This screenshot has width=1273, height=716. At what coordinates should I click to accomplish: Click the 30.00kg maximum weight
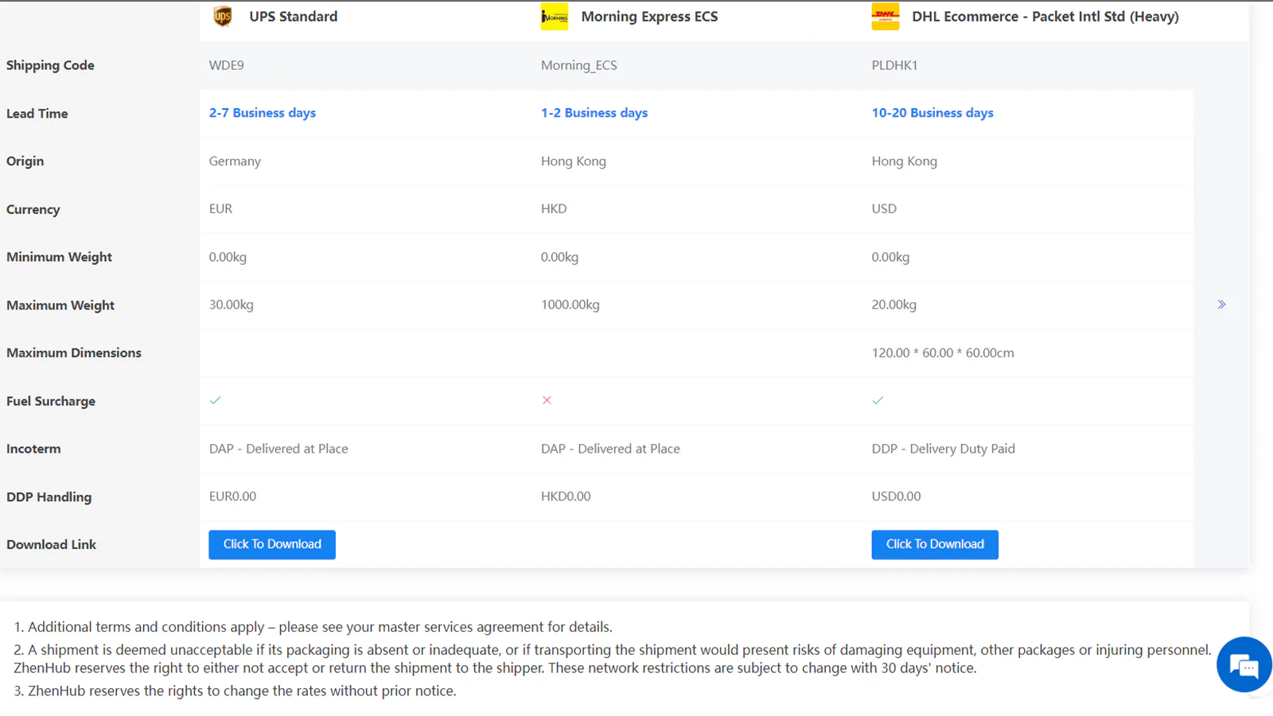point(232,305)
